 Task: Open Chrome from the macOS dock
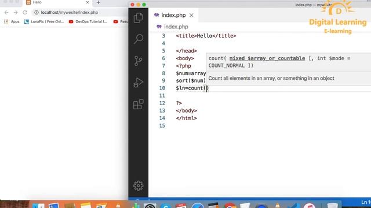point(230,206)
